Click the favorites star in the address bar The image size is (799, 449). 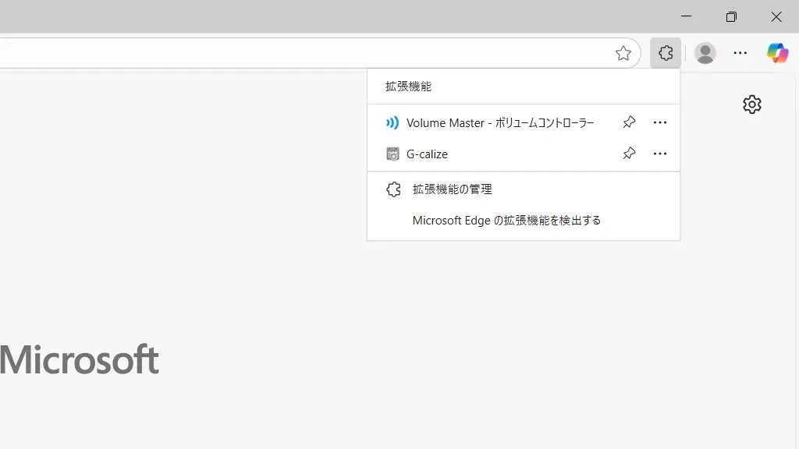pyautogui.click(x=623, y=53)
